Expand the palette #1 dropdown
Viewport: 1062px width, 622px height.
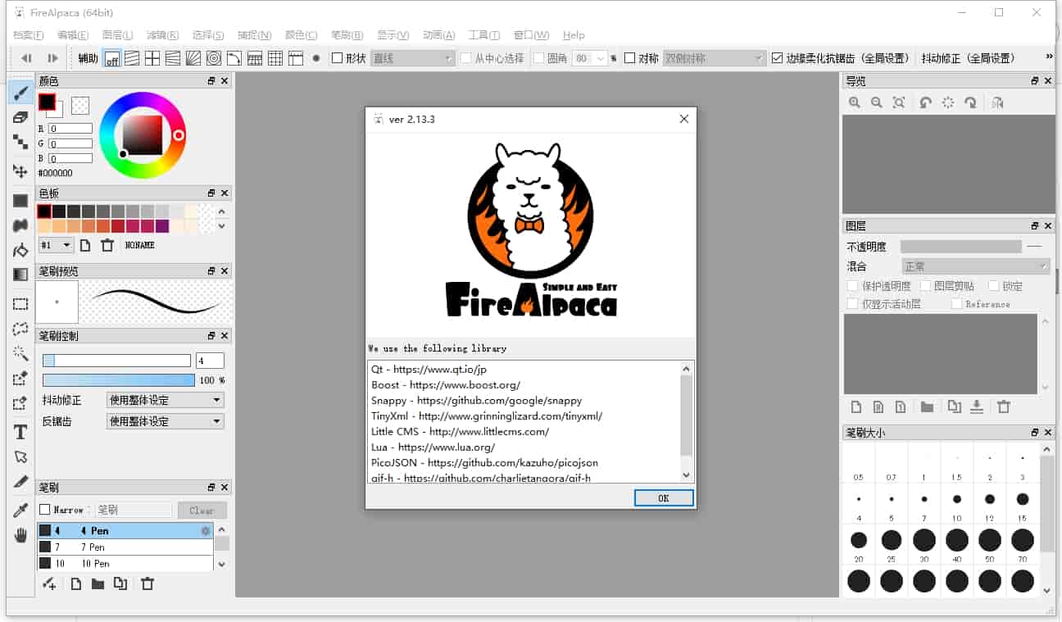(x=56, y=245)
